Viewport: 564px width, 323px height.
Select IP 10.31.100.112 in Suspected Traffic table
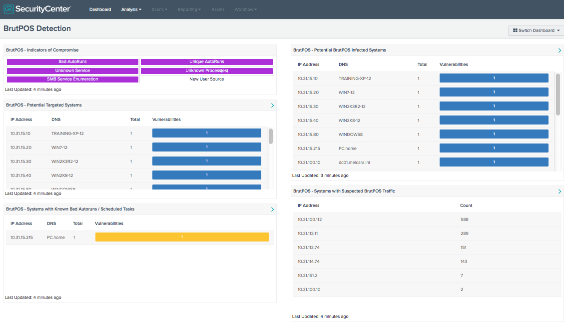coord(310,219)
